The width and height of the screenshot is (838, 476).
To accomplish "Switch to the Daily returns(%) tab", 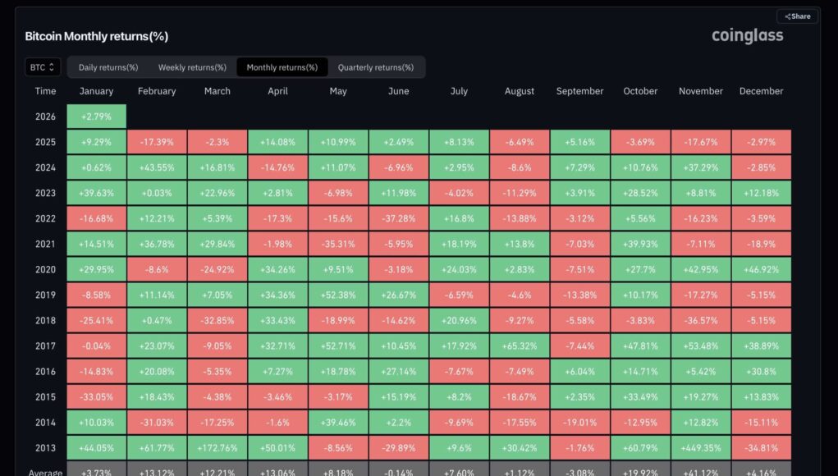I will click(x=108, y=67).
